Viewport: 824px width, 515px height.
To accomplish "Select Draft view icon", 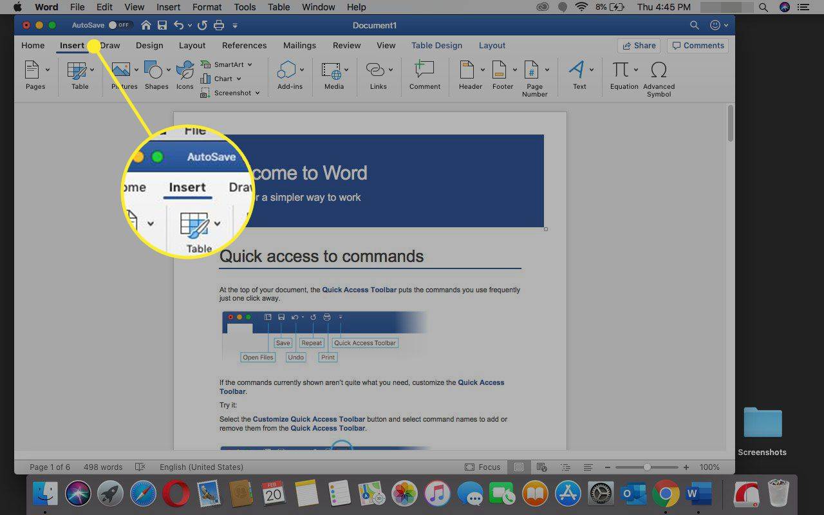I will [x=588, y=467].
